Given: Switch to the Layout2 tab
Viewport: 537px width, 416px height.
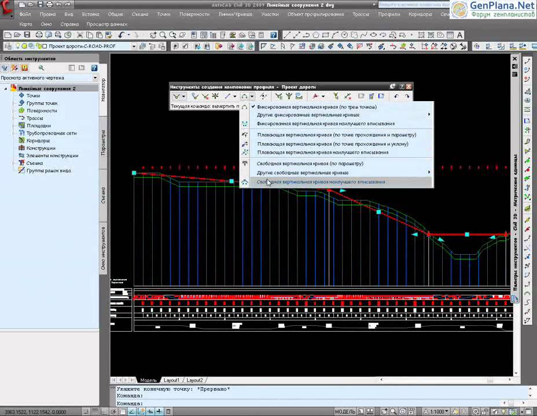Looking at the screenshot, I should 194,380.
